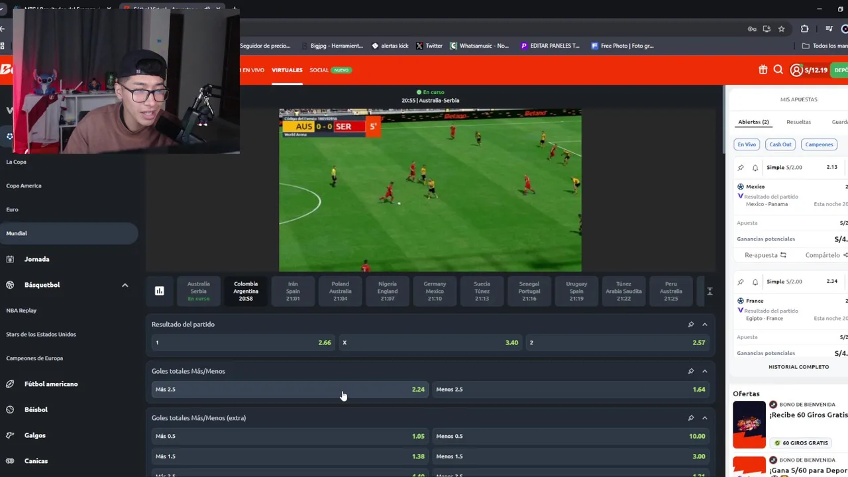Screen dimensions: 848x477
Task: Open the Resueltas bets tab
Action: pos(798,122)
